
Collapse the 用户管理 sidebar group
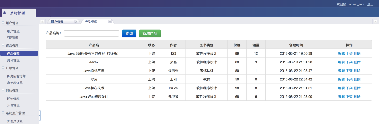pos(3,23)
